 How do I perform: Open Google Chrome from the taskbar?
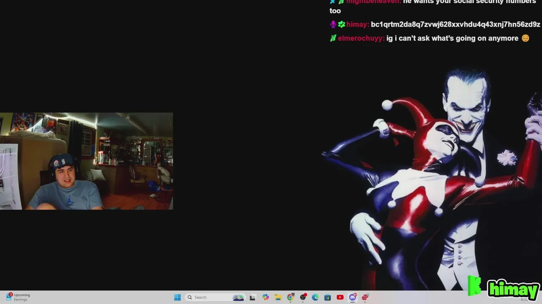click(290, 297)
